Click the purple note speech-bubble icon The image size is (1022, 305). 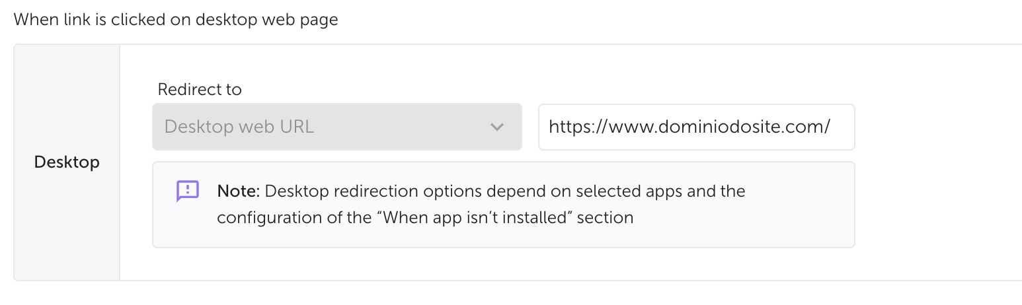[188, 191]
